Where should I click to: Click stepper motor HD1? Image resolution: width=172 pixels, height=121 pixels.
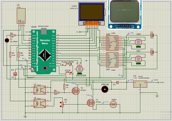[138, 59]
